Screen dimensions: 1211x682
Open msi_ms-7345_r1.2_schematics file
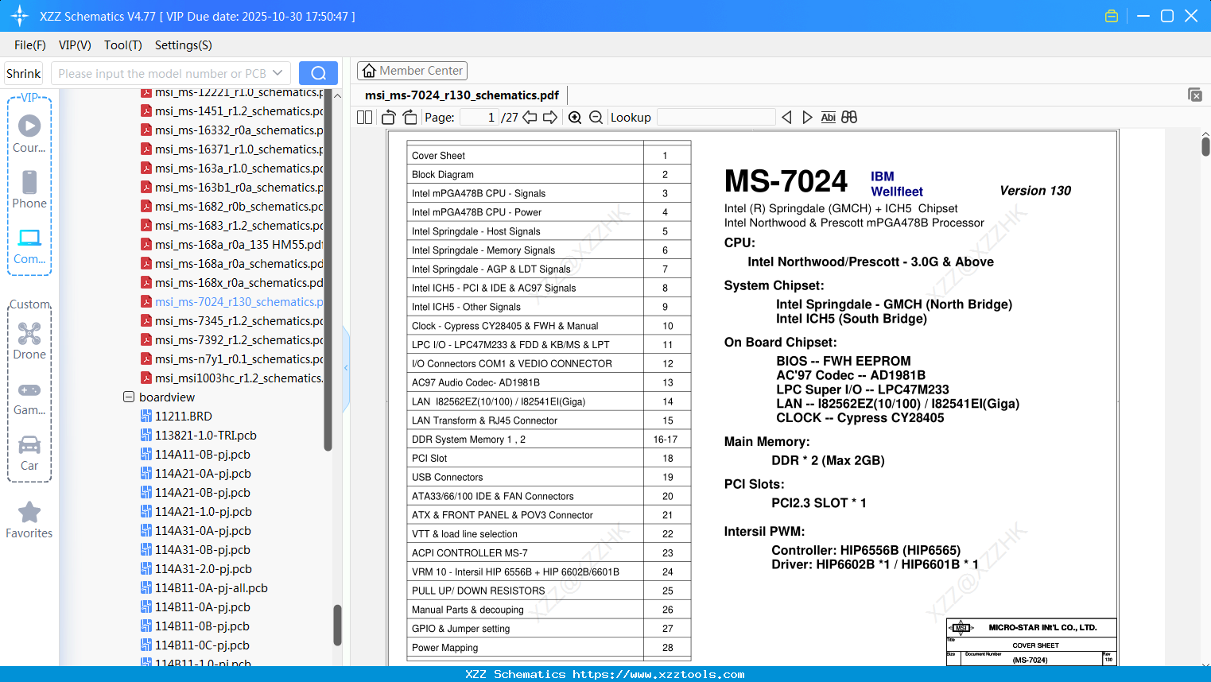(x=232, y=321)
